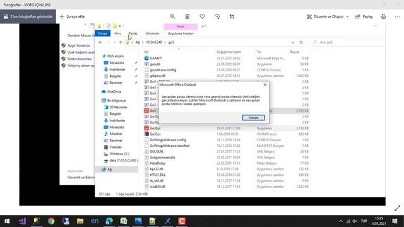Open the Windows Start menu

(x=7, y=221)
